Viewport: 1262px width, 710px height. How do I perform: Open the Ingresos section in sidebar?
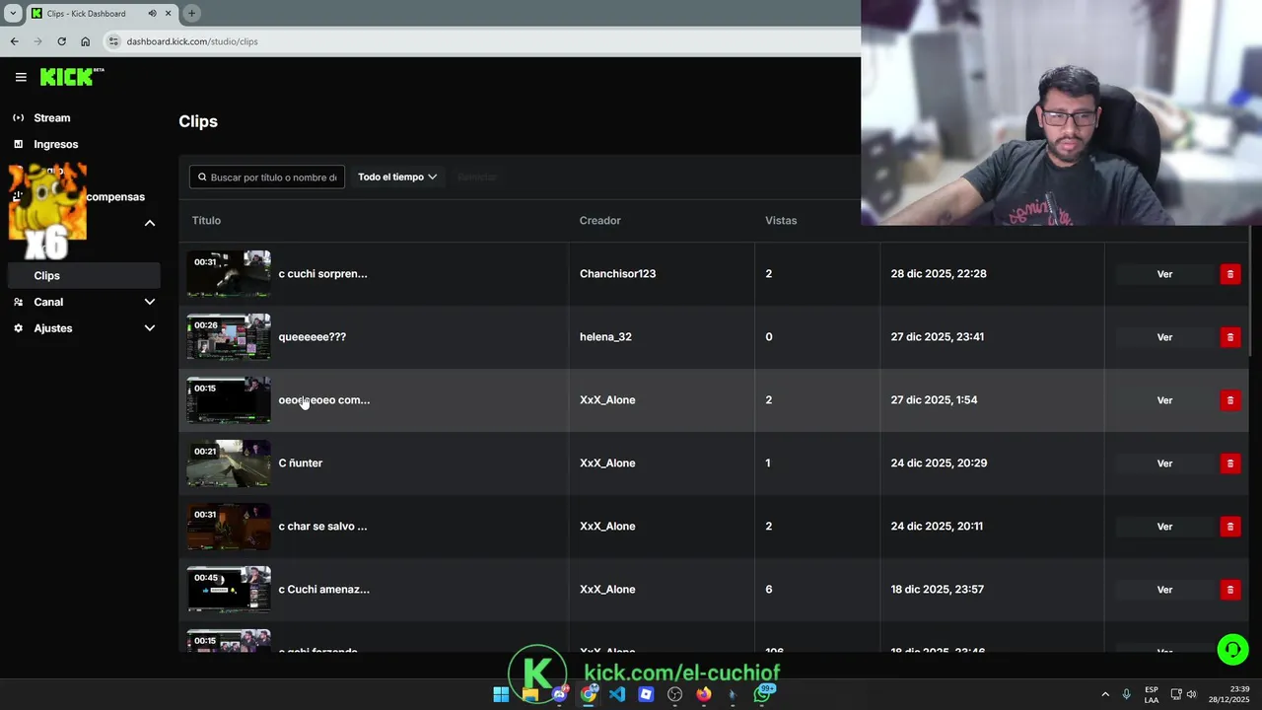tap(55, 144)
